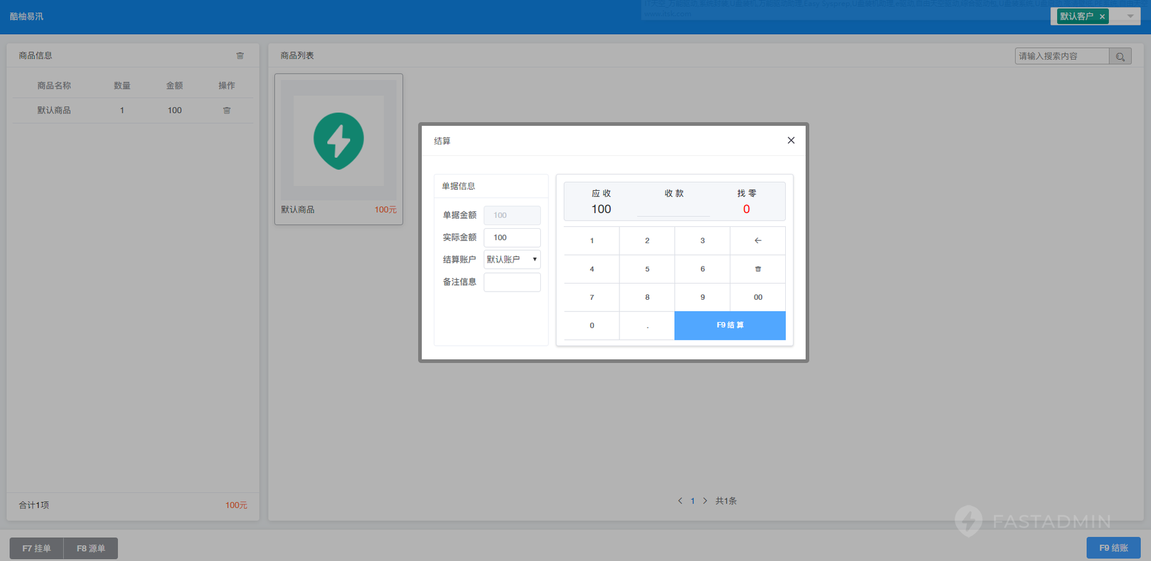Click the F7 挂单 button
1151x561 pixels.
(37, 549)
